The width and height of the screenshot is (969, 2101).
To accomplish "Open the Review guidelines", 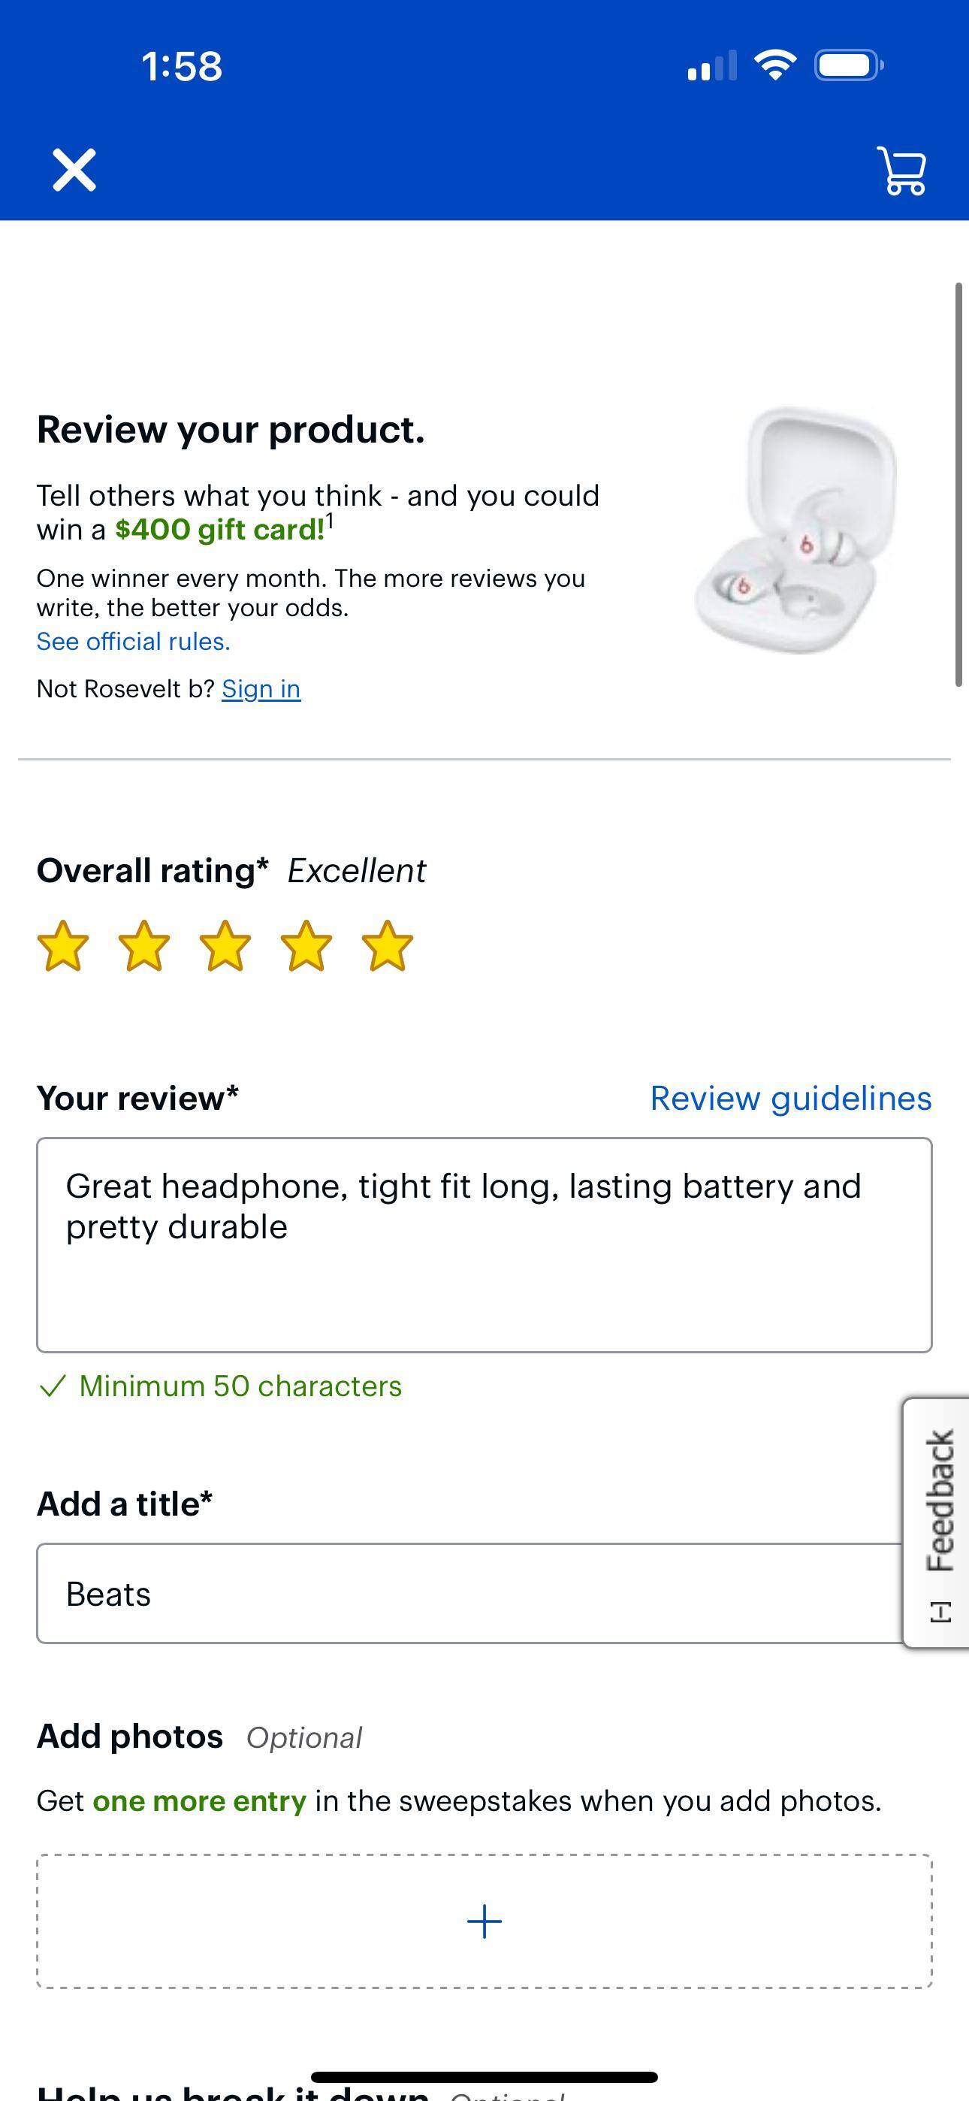I will 790,1098.
